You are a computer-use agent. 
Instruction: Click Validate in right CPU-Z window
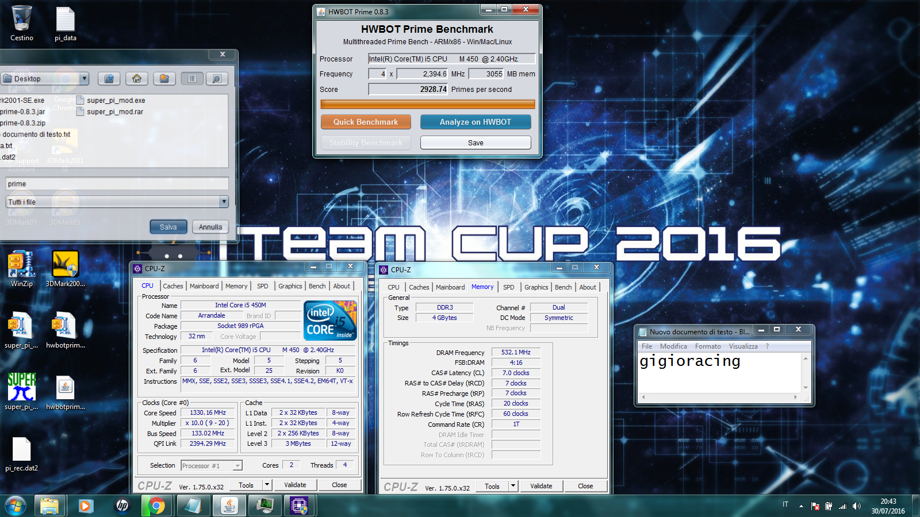point(541,486)
